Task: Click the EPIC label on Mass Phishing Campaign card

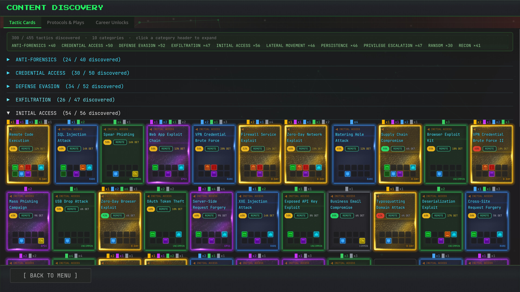Action: click(x=44, y=246)
